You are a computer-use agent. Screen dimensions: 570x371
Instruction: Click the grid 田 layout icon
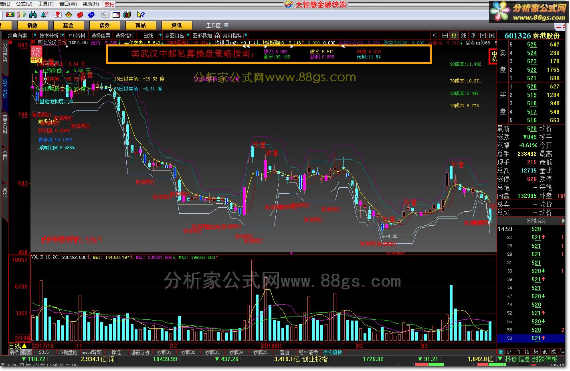[x=445, y=35]
